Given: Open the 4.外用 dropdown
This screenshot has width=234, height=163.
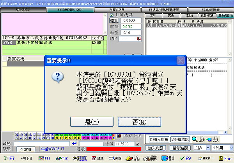Looking at the screenshot, I should tap(222, 148).
